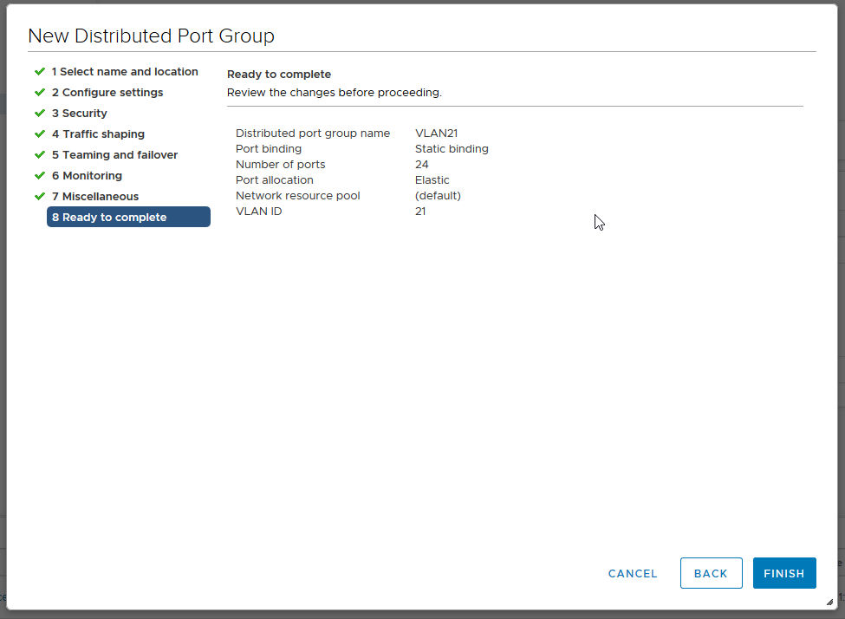845x619 pixels.
Task: Open the Configure settings step
Action: point(108,92)
